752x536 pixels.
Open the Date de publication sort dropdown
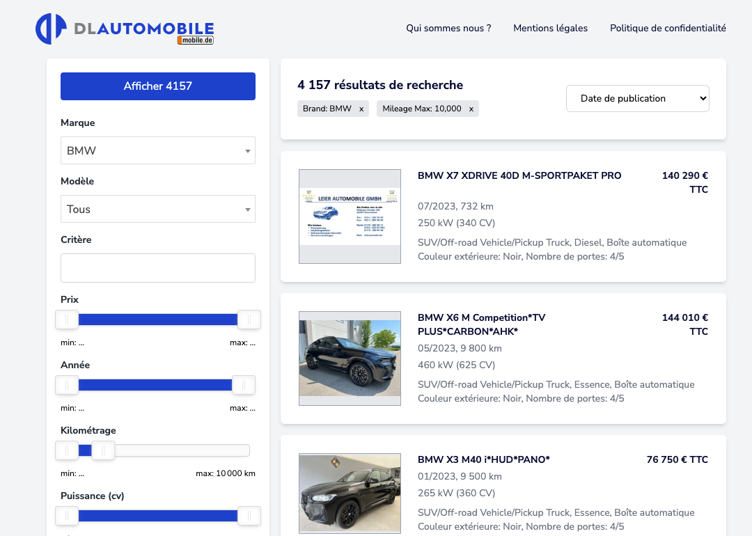pos(637,98)
